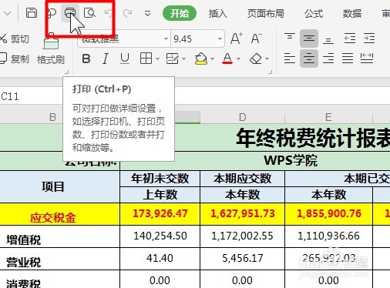Open the 数据 tab
This screenshot has height=288, width=390.
pyautogui.click(x=352, y=13)
